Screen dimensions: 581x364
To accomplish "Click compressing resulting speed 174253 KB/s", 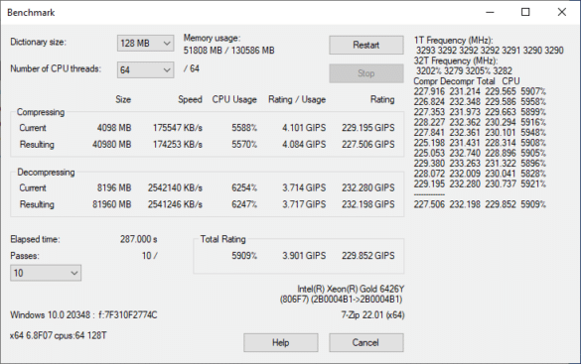I will [178, 144].
